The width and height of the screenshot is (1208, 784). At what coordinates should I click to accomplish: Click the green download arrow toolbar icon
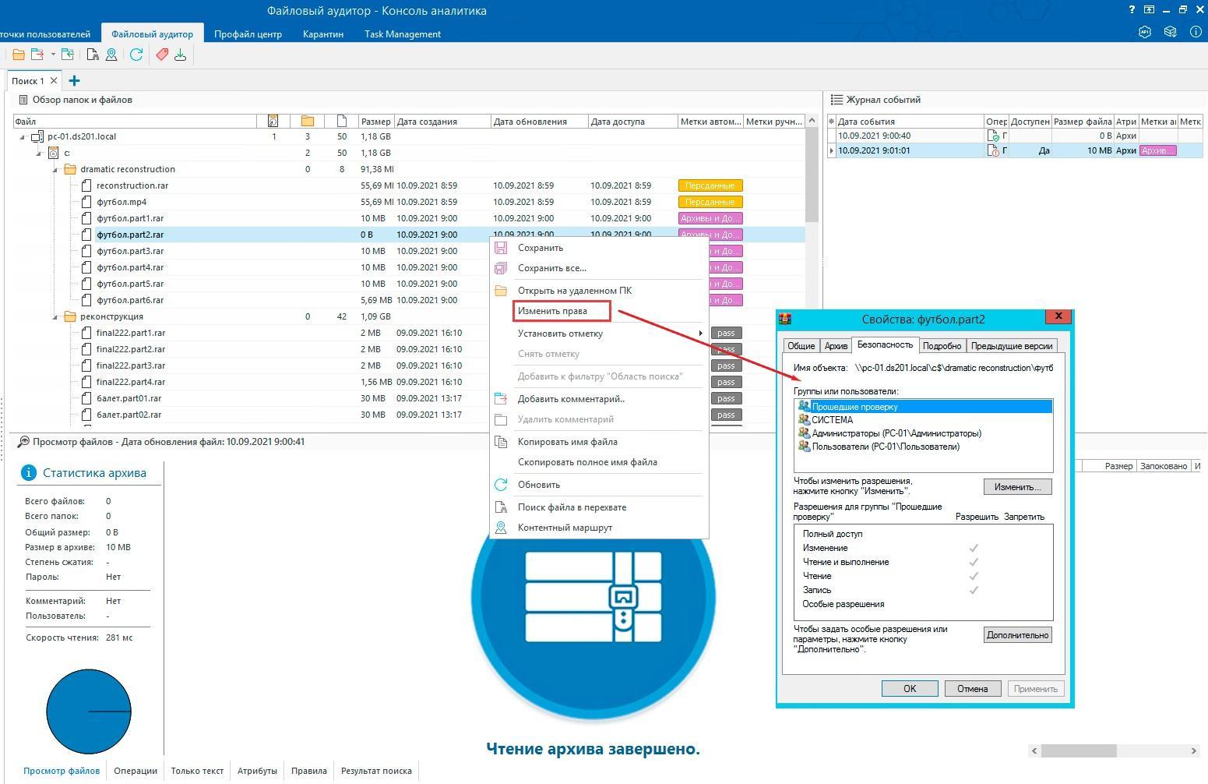180,55
